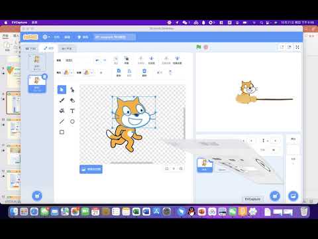Click the sprite y position field
Screen dimensions: 318x239
point(275,141)
